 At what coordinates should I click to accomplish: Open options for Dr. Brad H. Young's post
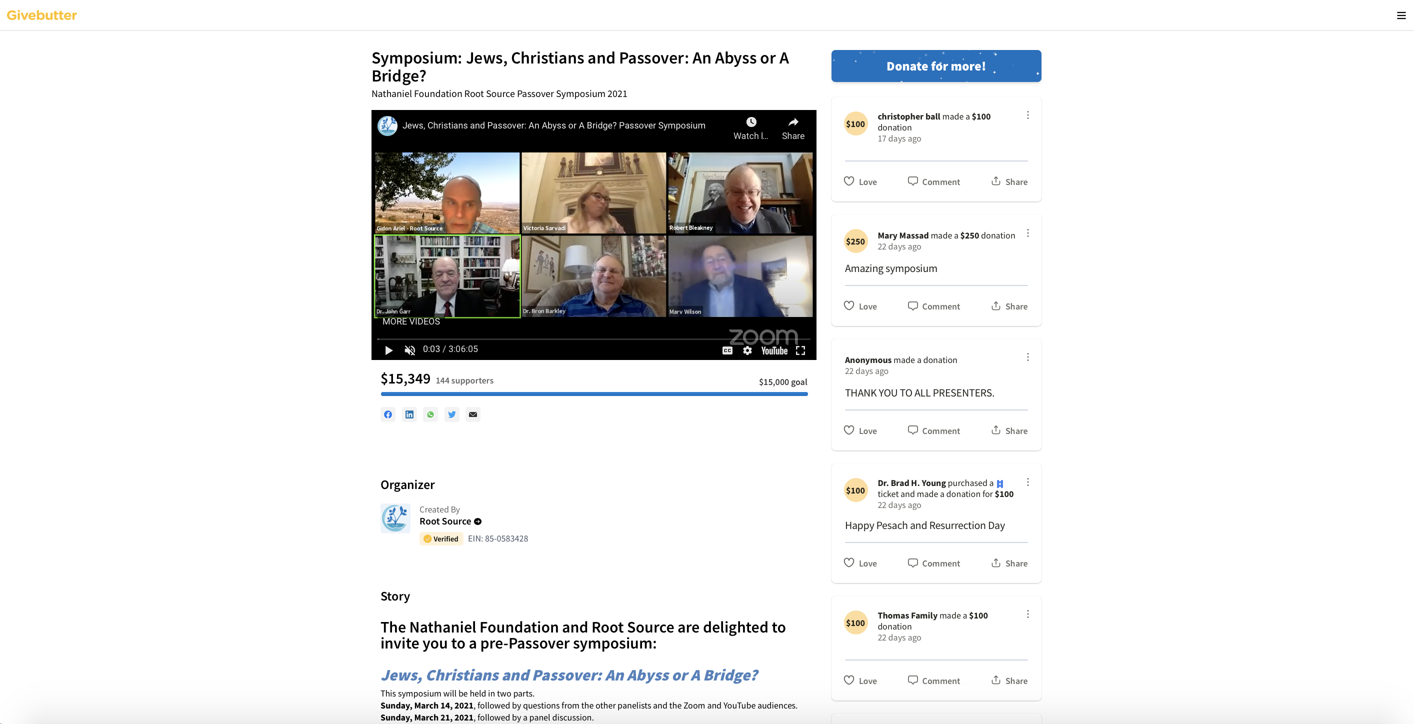1027,482
